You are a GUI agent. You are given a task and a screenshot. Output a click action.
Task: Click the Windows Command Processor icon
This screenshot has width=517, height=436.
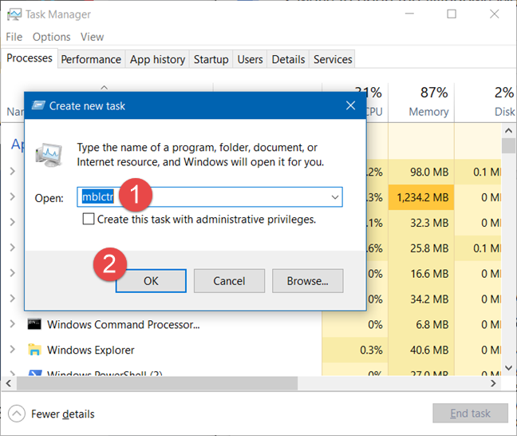pos(34,324)
